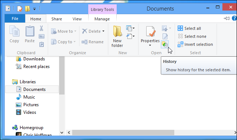Click the New folder icon in Quick Access Toolbar
237x140 pixels.
click(x=27, y=9)
